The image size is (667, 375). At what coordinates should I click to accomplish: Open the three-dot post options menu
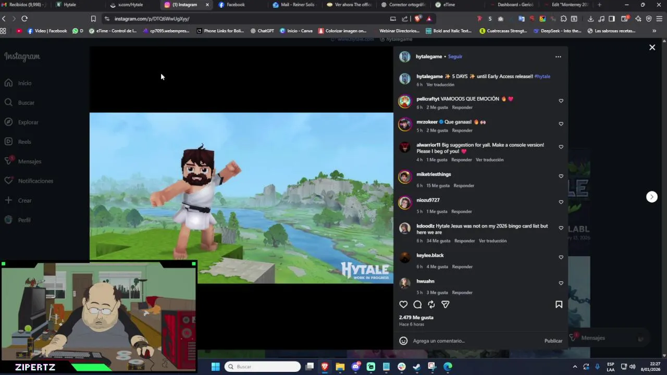pyautogui.click(x=558, y=57)
